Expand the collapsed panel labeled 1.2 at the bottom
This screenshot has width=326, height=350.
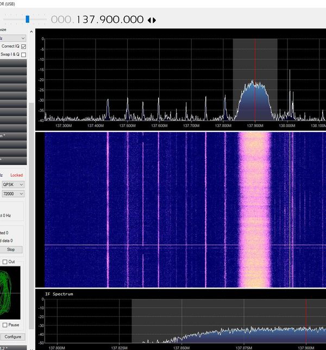coord(12,347)
